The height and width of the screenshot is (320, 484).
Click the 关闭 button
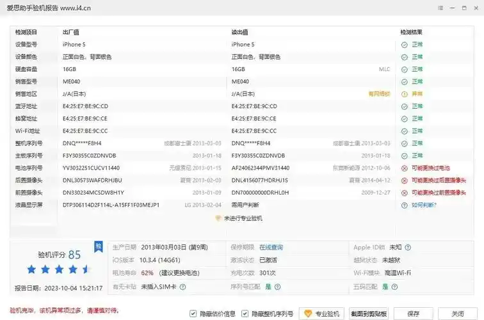(458, 314)
